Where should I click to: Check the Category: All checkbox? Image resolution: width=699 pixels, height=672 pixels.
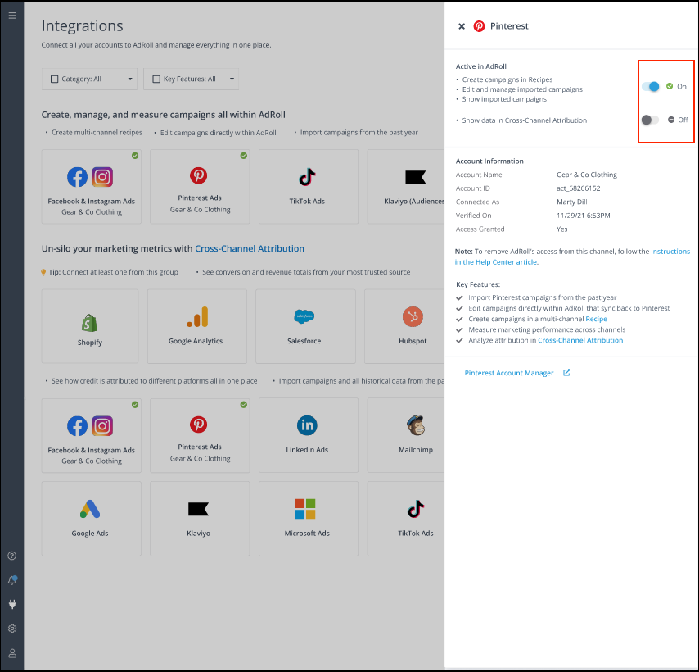[x=54, y=79]
